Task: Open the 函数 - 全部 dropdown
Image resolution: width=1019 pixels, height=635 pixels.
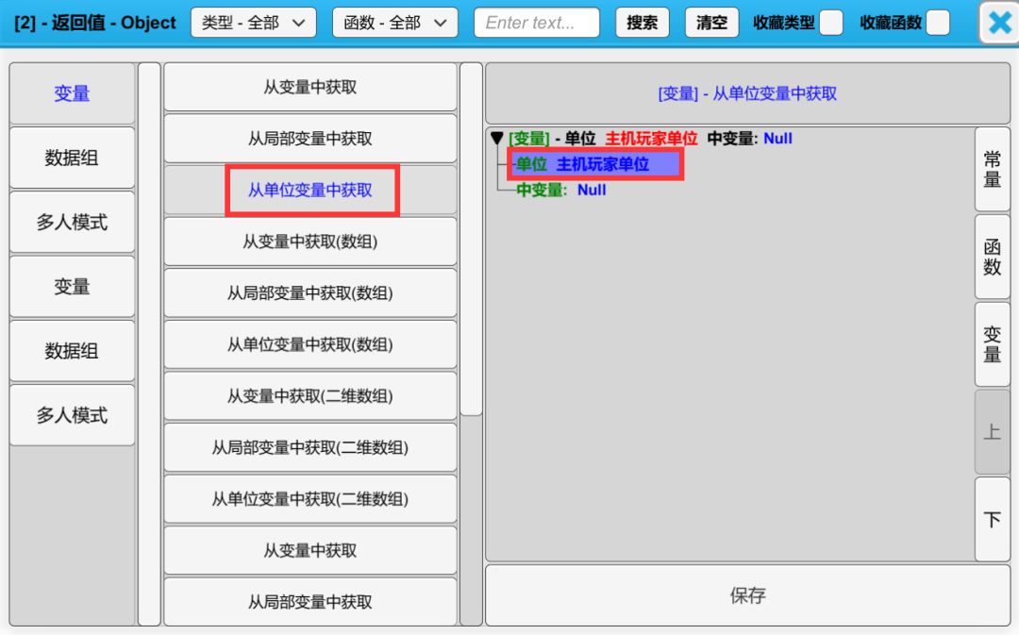Action: (x=394, y=23)
